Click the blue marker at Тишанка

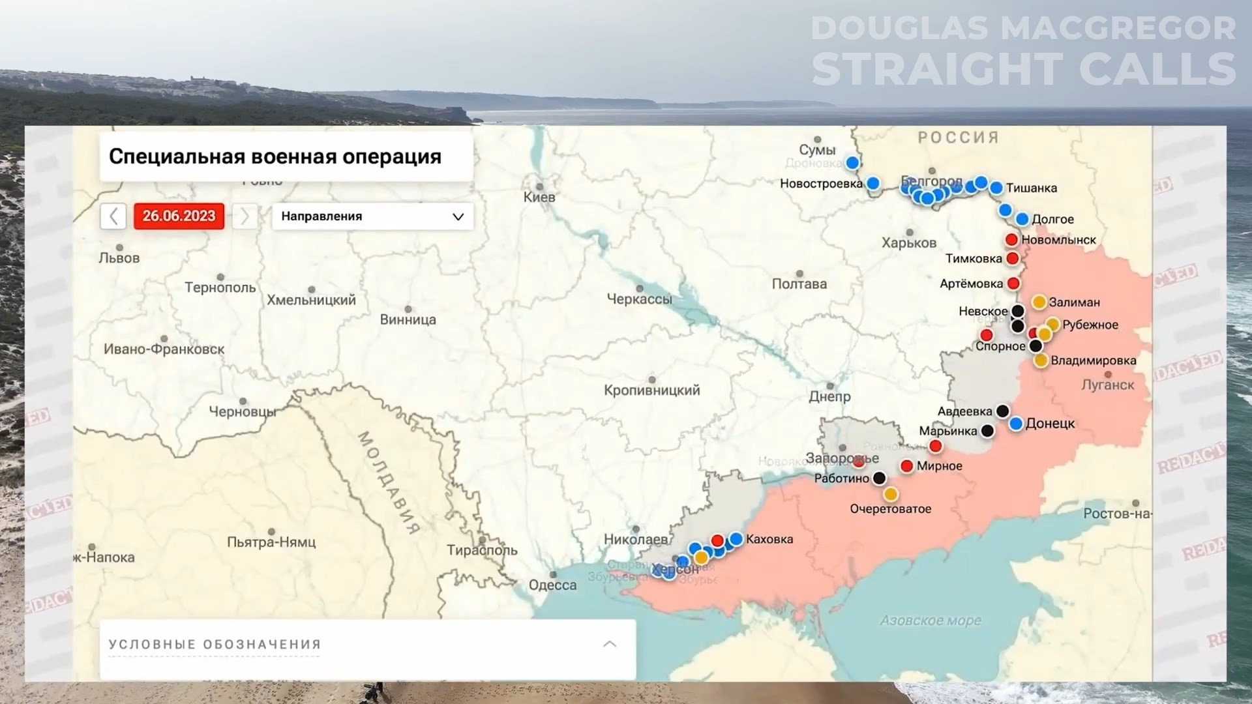[x=996, y=188]
